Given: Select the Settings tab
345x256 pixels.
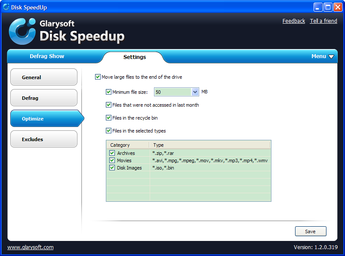Looking at the screenshot, I should point(134,57).
